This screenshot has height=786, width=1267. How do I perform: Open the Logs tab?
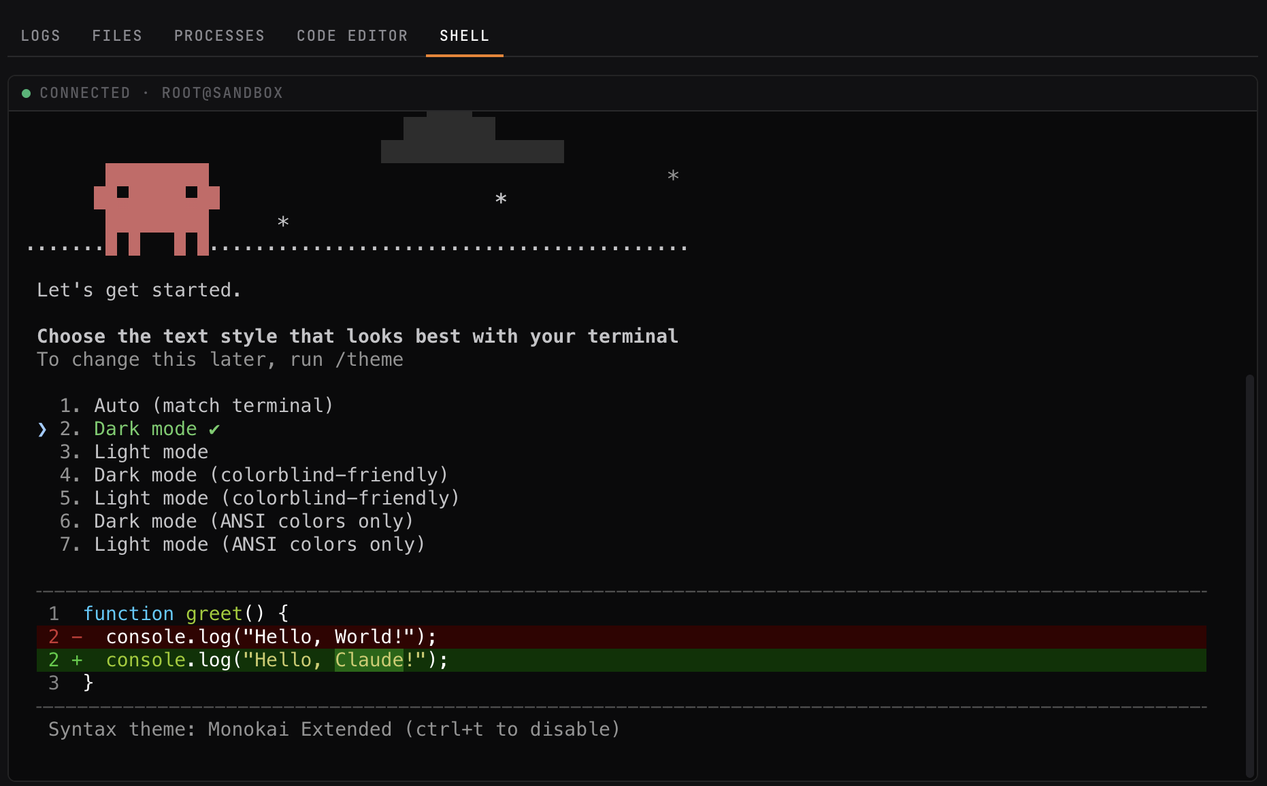tap(41, 36)
